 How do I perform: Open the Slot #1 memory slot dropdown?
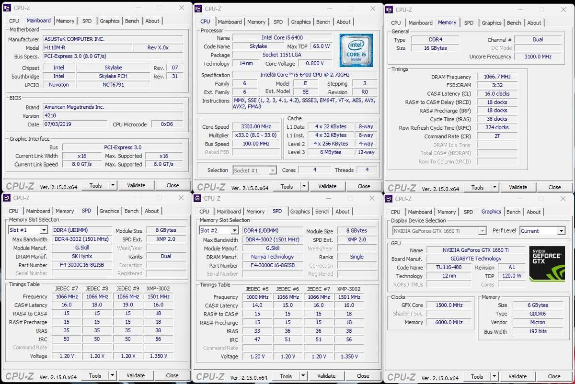click(27, 230)
